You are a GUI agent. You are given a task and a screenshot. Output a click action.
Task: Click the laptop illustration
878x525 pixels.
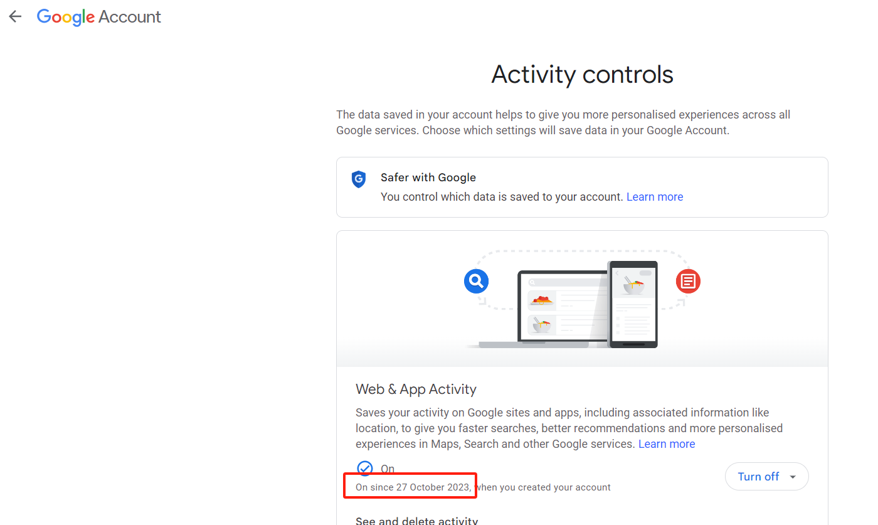(542, 309)
